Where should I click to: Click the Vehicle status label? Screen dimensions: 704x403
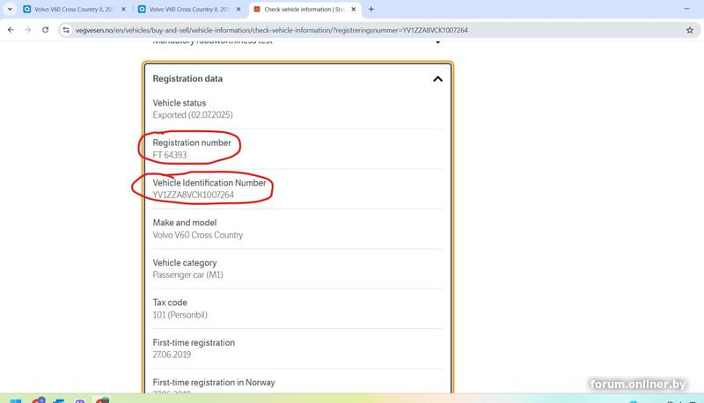[180, 103]
